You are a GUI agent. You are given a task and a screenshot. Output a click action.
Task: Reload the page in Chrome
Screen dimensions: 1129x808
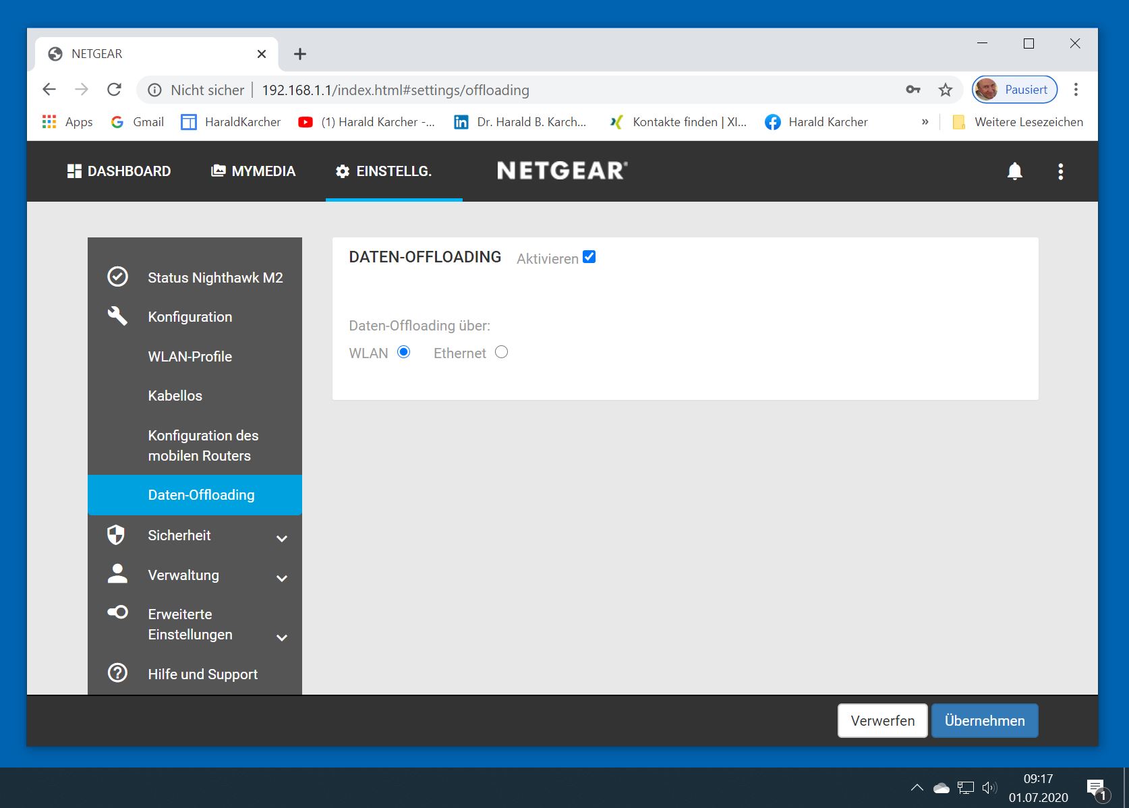pos(115,90)
